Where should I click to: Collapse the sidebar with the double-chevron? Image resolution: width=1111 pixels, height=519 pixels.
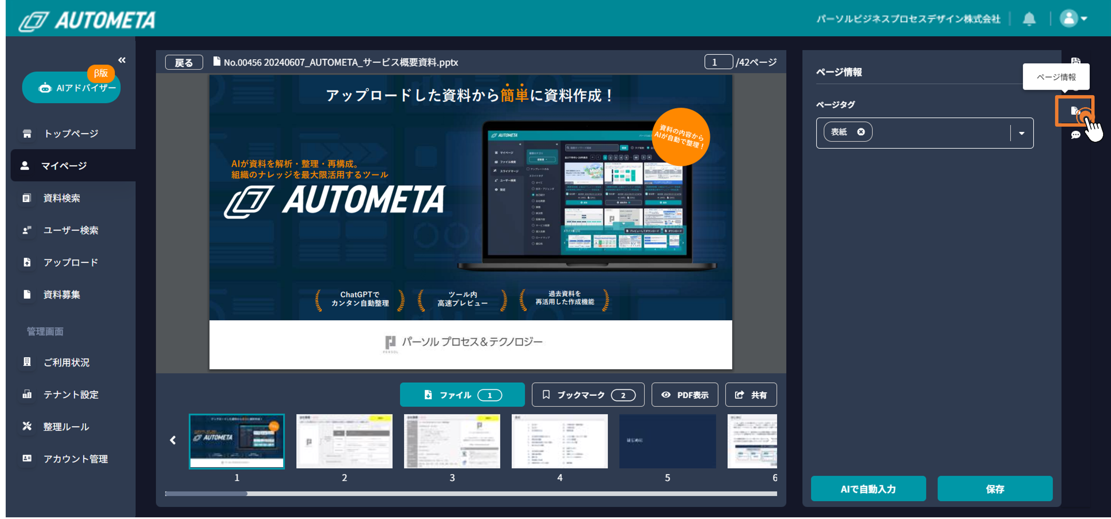coord(122,60)
